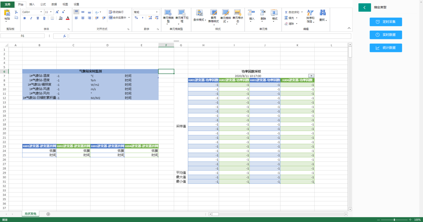Click the increase indent icon
This screenshot has width=423, height=222.
tap(103, 18)
